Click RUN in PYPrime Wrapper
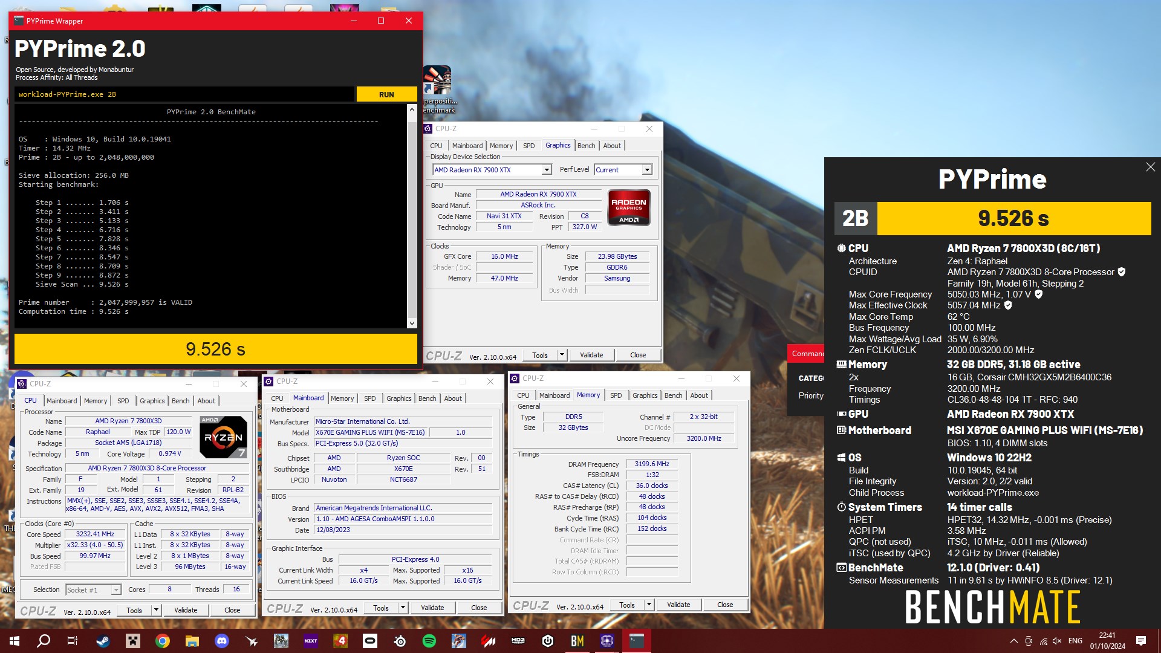The height and width of the screenshot is (653, 1161). point(386,94)
